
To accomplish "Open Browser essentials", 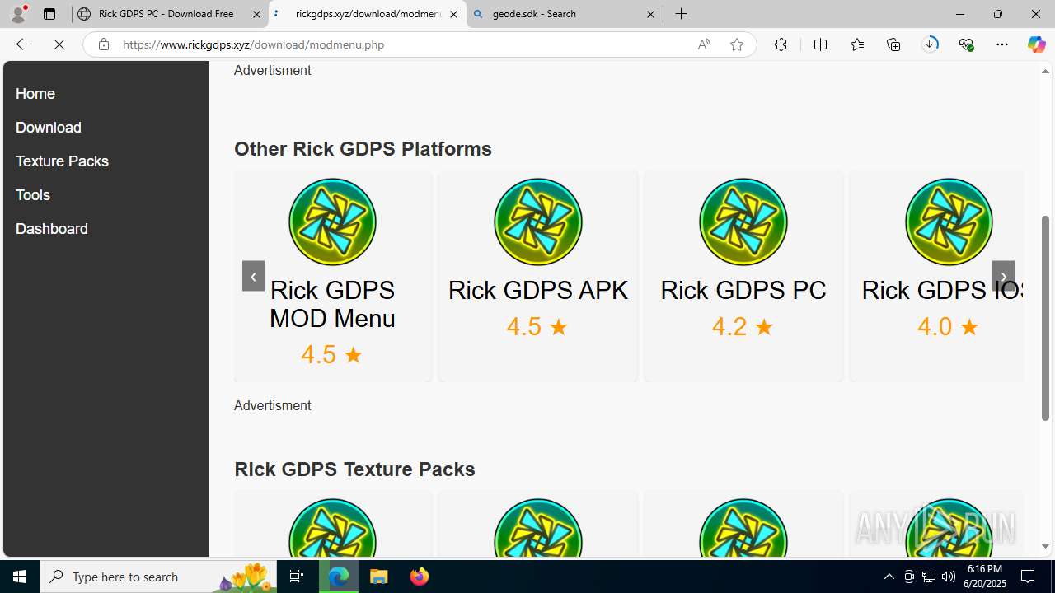I will click(966, 44).
